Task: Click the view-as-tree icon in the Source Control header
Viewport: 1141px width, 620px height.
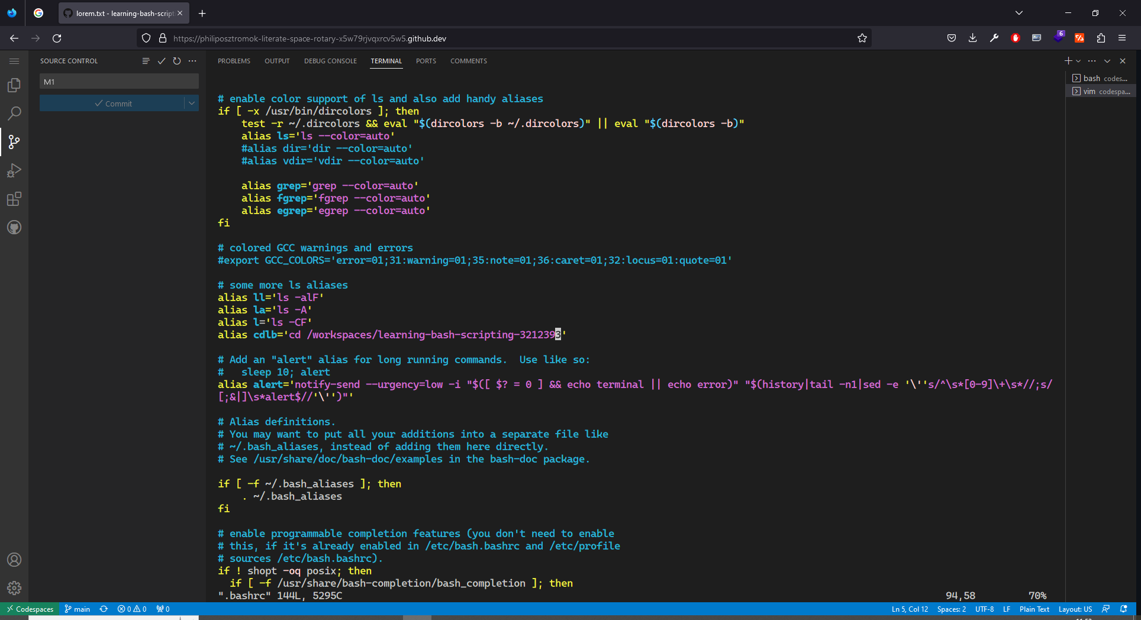Action: pyautogui.click(x=146, y=61)
